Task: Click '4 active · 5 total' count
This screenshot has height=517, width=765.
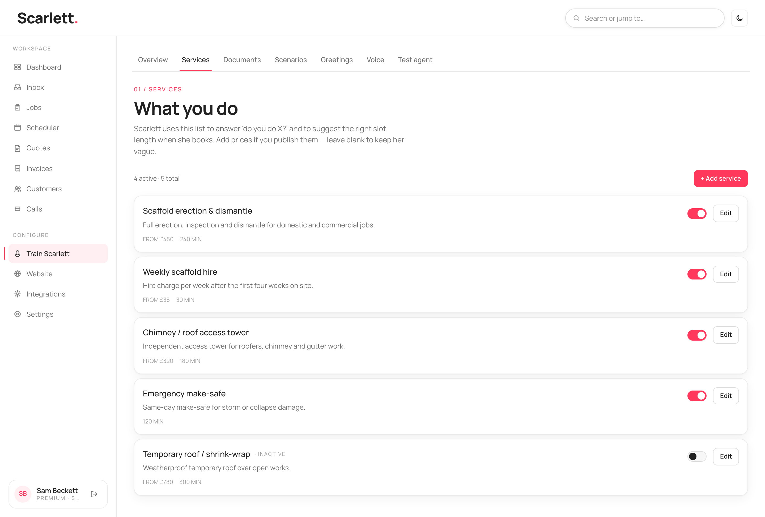Action: pos(156,179)
